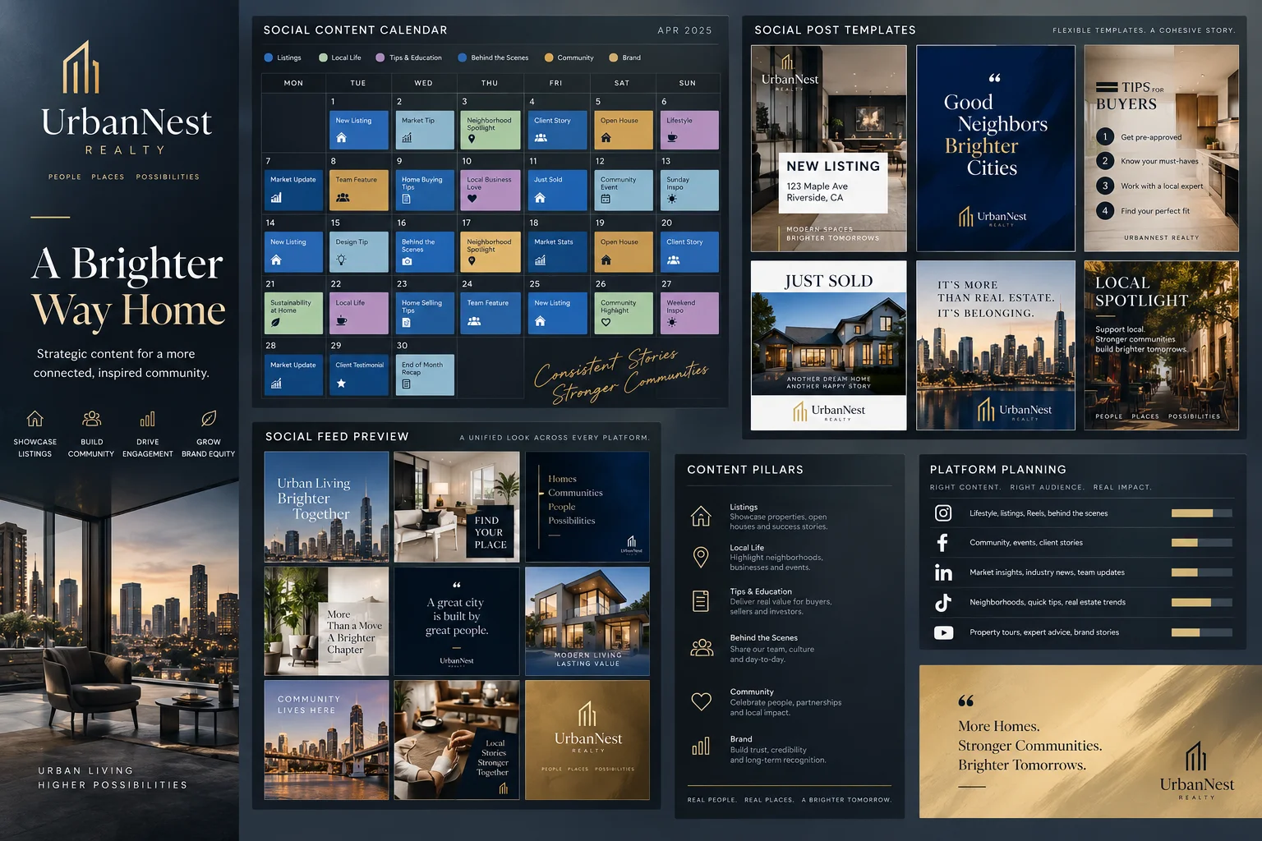Select the Tips for Buyers template
Image resolution: width=1262 pixels, height=841 pixels.
pos(1162,148)
